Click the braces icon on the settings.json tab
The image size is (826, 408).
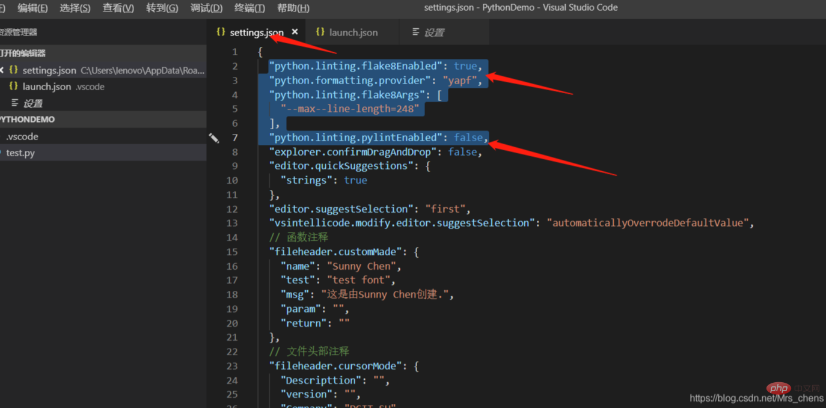point(221,32)
